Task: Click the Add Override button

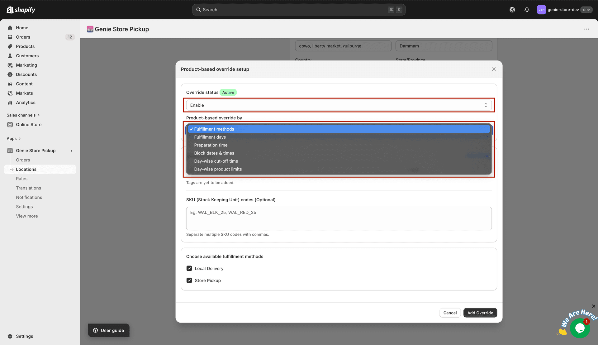Action: [480, 313]
